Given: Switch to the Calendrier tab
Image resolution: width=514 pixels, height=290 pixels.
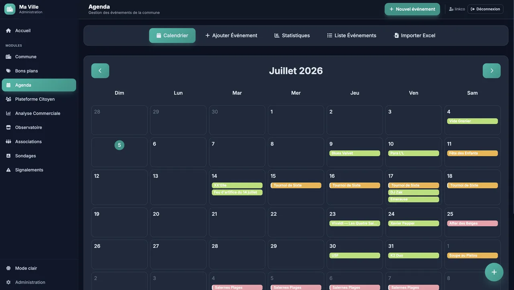Looking at the screenshot, I should point(172,35).
